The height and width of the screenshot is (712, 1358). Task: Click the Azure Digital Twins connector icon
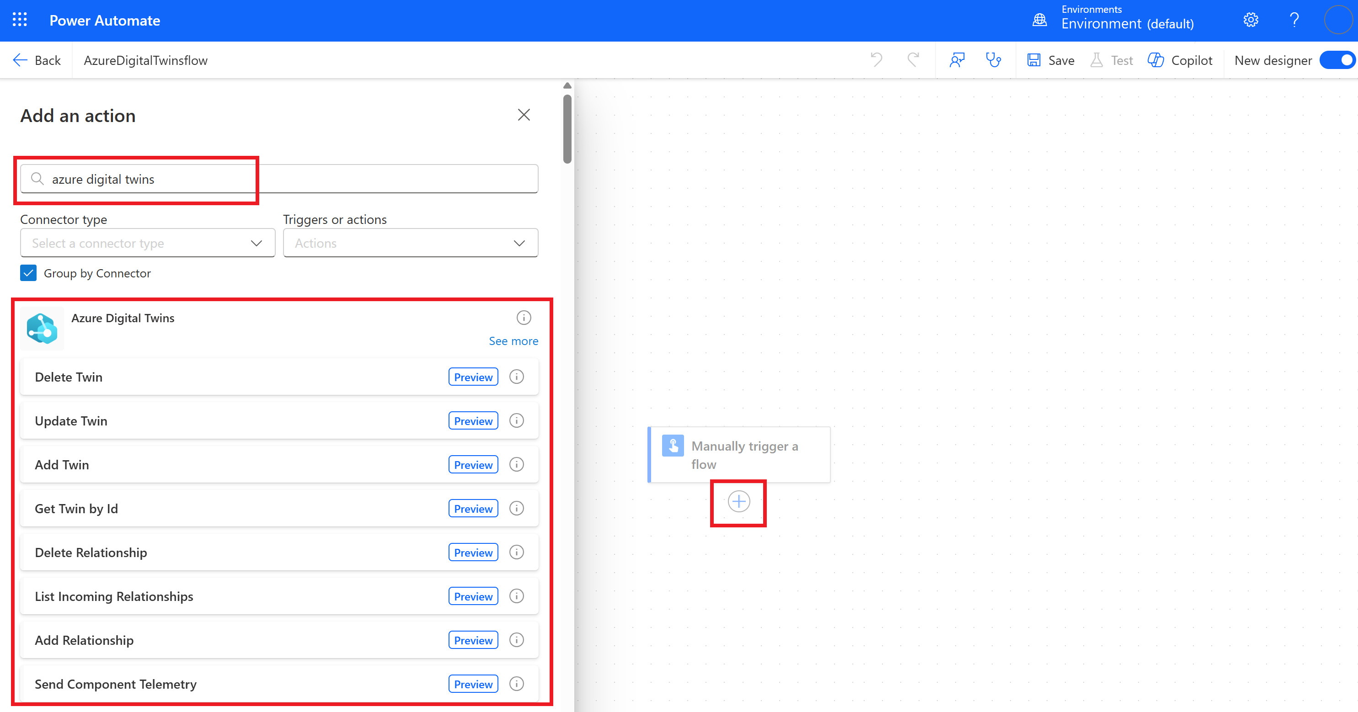point(43,328)
